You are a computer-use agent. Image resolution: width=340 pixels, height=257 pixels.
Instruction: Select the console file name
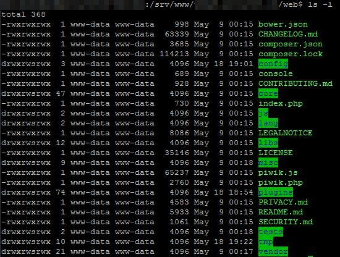[x=275, y=74]
